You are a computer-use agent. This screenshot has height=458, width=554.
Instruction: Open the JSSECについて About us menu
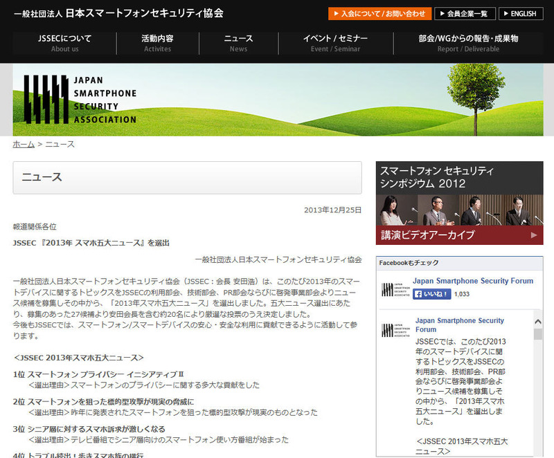(65, 43)
